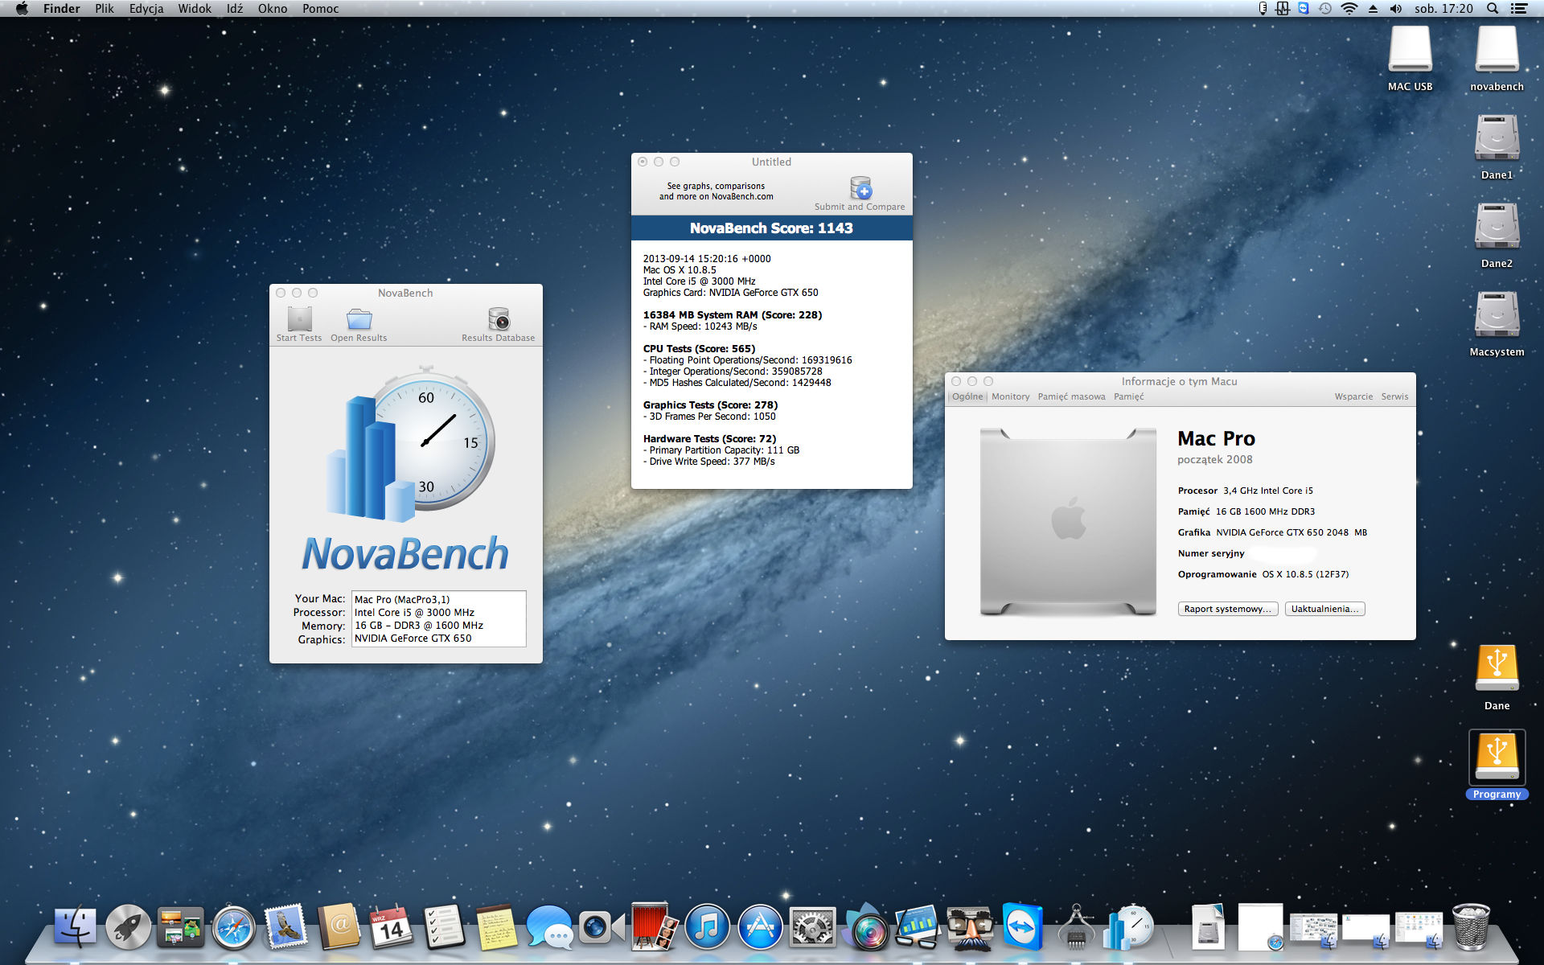Select the Dane1 hard drive icon
Image resolution: width=1544 pixels, height=965 pixels.
click(1497, 138)
